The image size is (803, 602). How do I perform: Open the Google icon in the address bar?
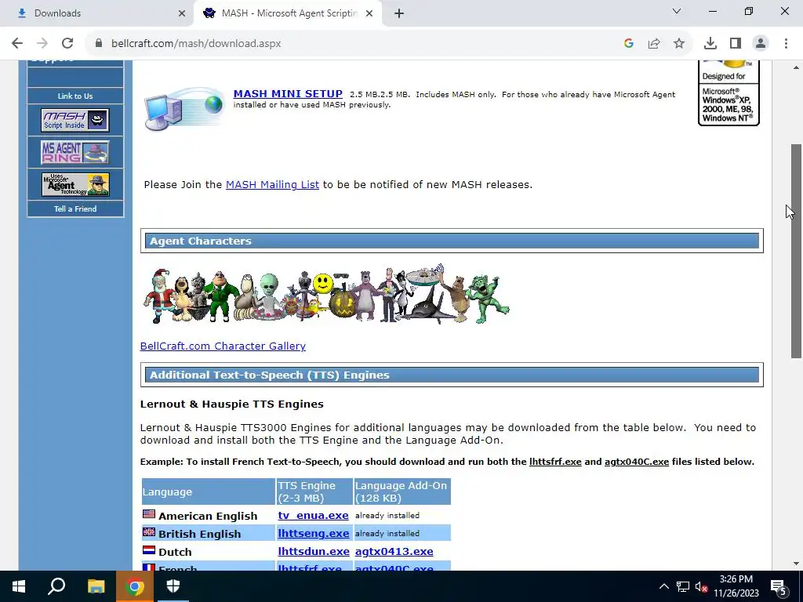click(629, 44)
